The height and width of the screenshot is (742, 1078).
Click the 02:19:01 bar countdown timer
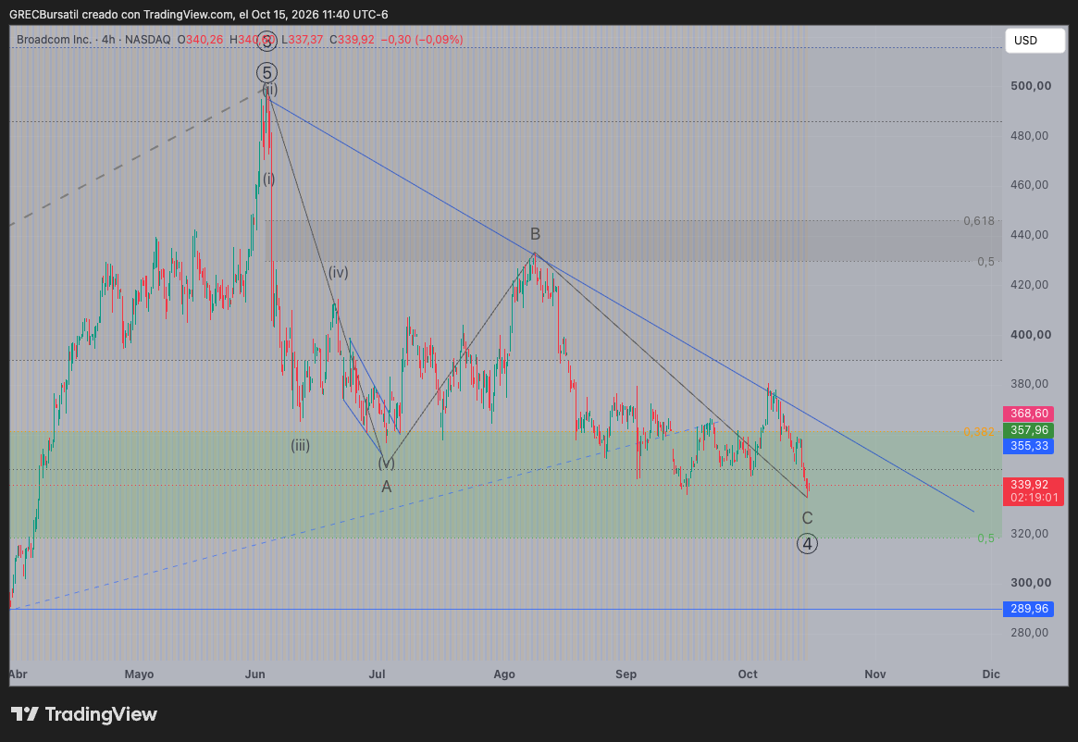tap(1034, 497)
